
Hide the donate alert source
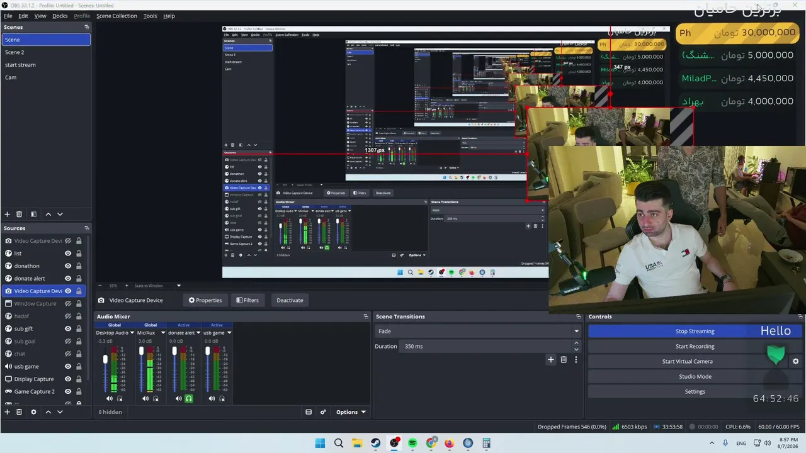[x=68, y=279]
